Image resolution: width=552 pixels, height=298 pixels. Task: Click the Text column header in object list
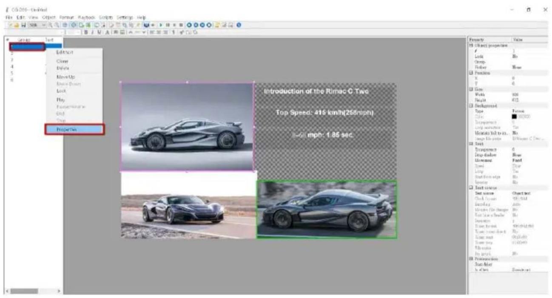tap(49, 39)
